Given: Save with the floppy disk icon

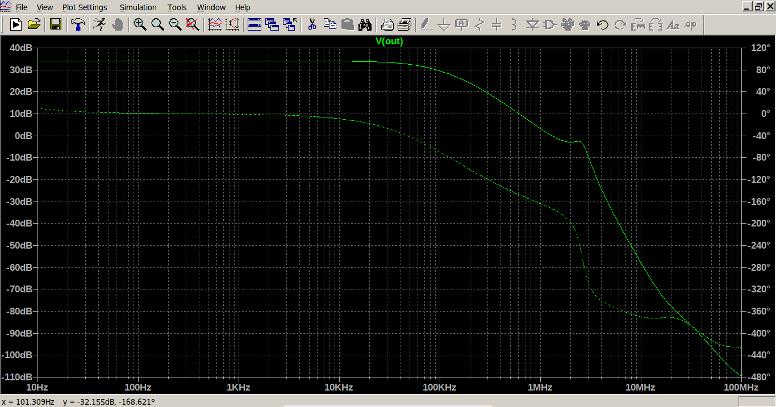Looking at the screenshot, I should click(55, 24).
